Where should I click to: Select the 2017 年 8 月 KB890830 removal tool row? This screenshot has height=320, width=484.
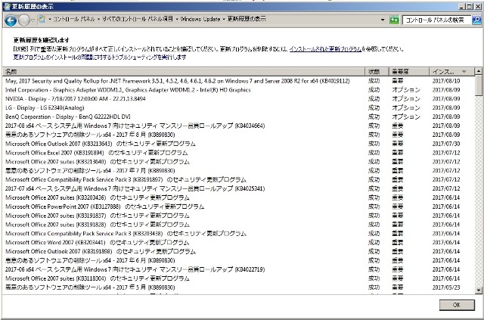[x=238, y=135]
